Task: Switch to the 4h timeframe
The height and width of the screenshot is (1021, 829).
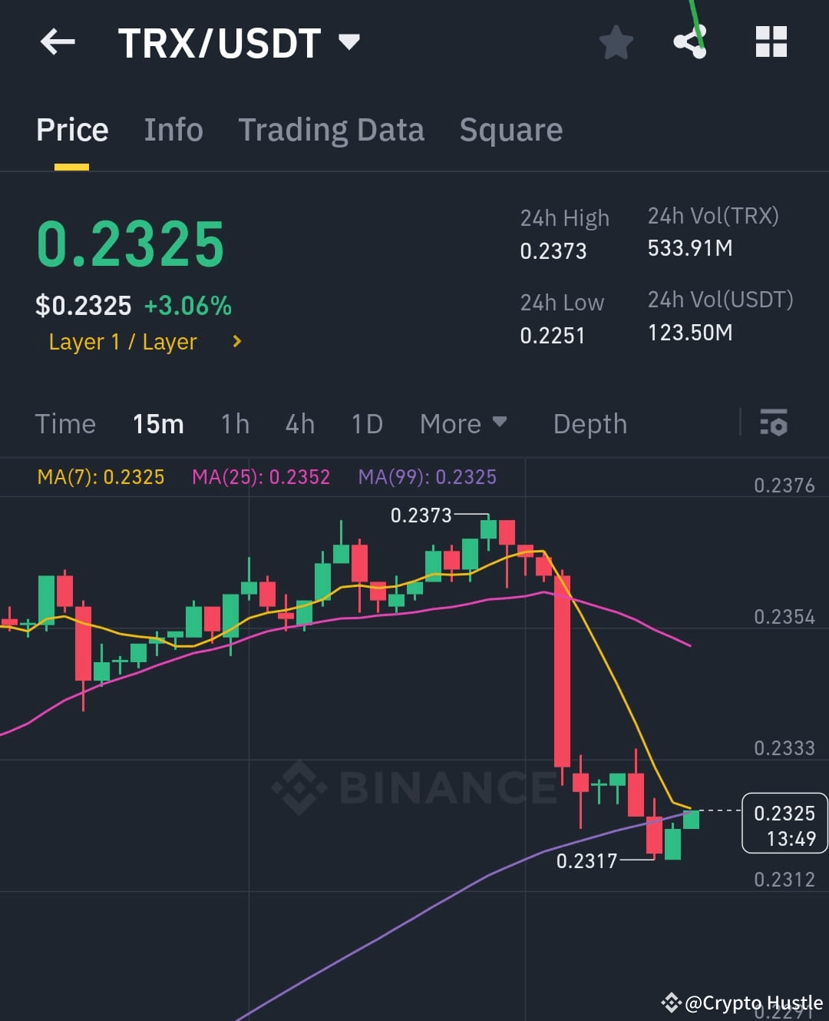Action: coord(300,423)
